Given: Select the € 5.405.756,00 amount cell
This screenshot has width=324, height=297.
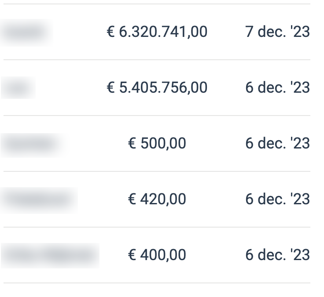Looking at the screenshot, I should (x=157, y=88).
